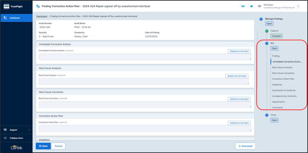The width and height of the screenshot is (308, 153).
Task: Switch Corrective Action Plan to rich text
Action: (239, 123)
